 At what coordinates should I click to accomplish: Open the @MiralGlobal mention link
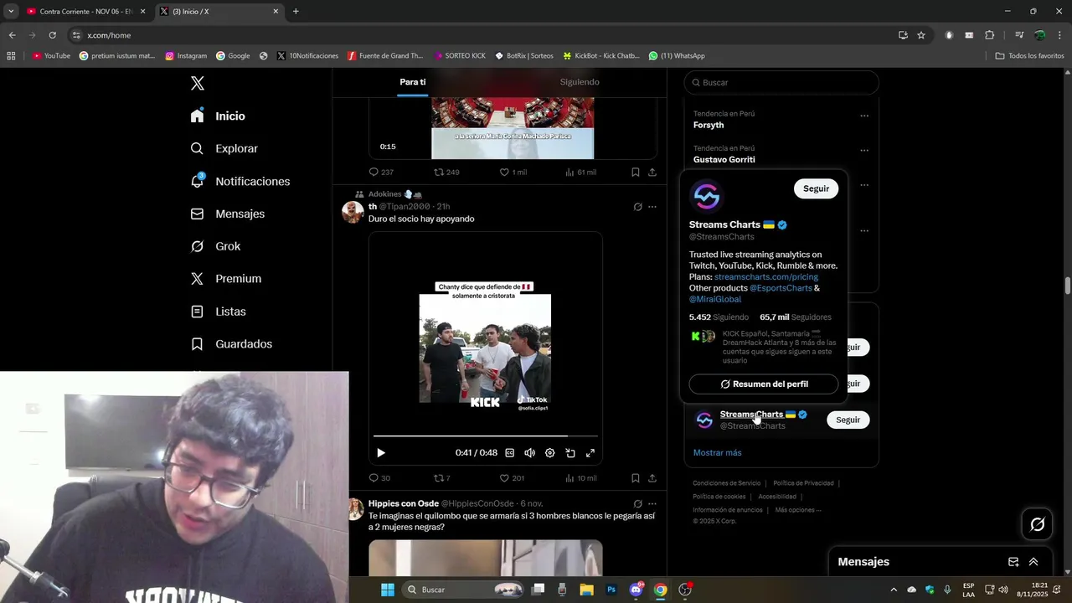pos(715,299)
